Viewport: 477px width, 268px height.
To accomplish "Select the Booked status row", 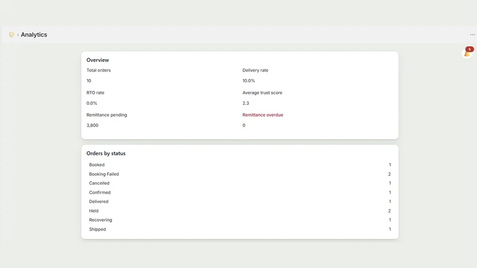I will pos(240,165).
